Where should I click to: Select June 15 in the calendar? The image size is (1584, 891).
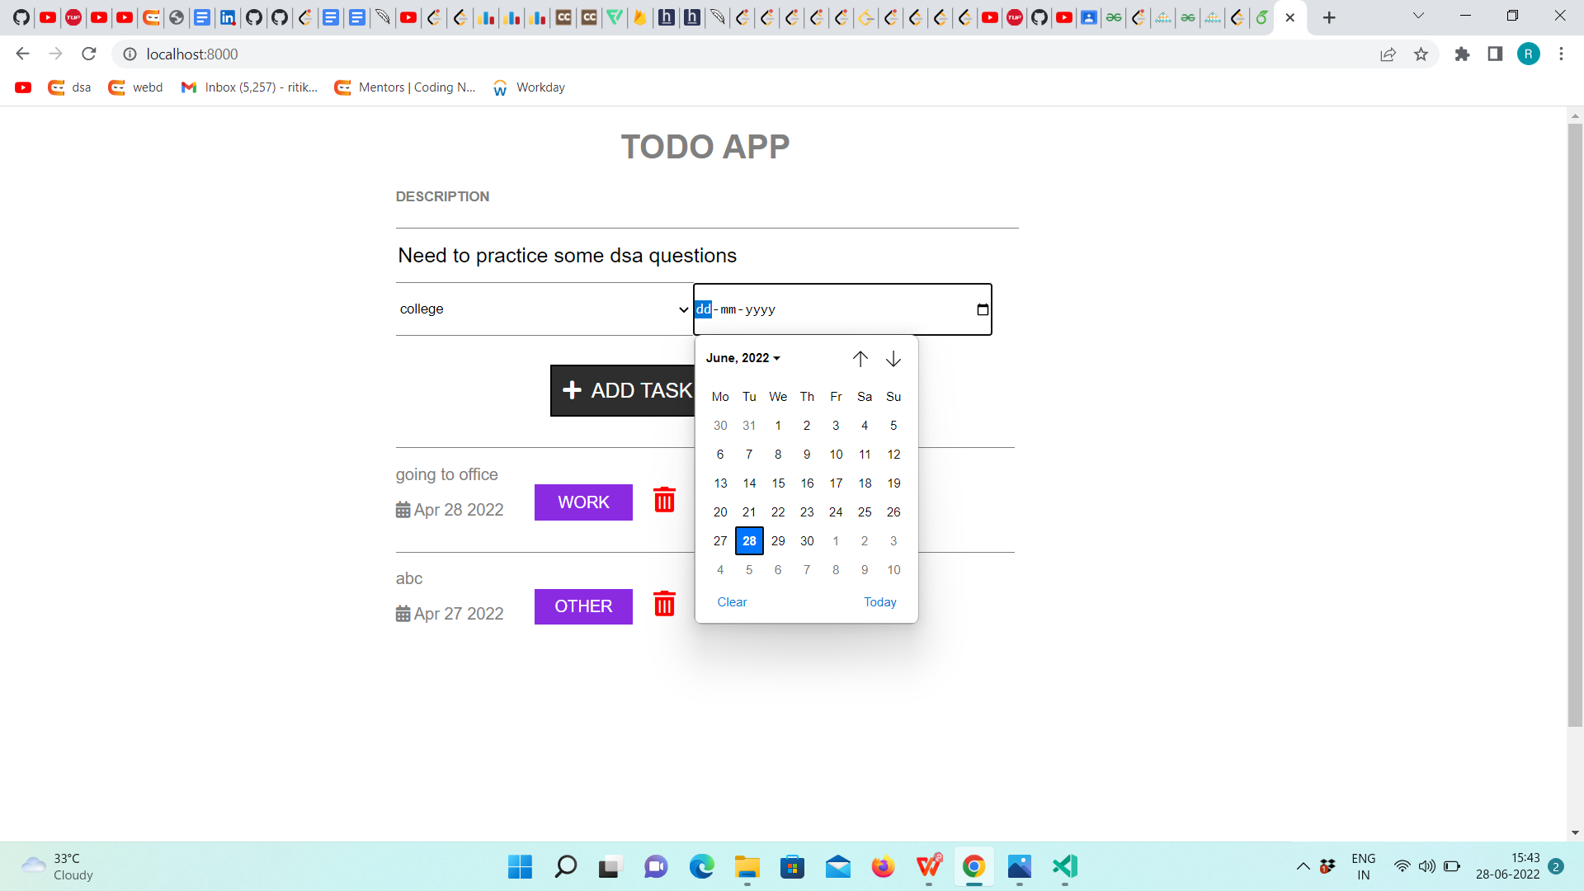[778, 483]
